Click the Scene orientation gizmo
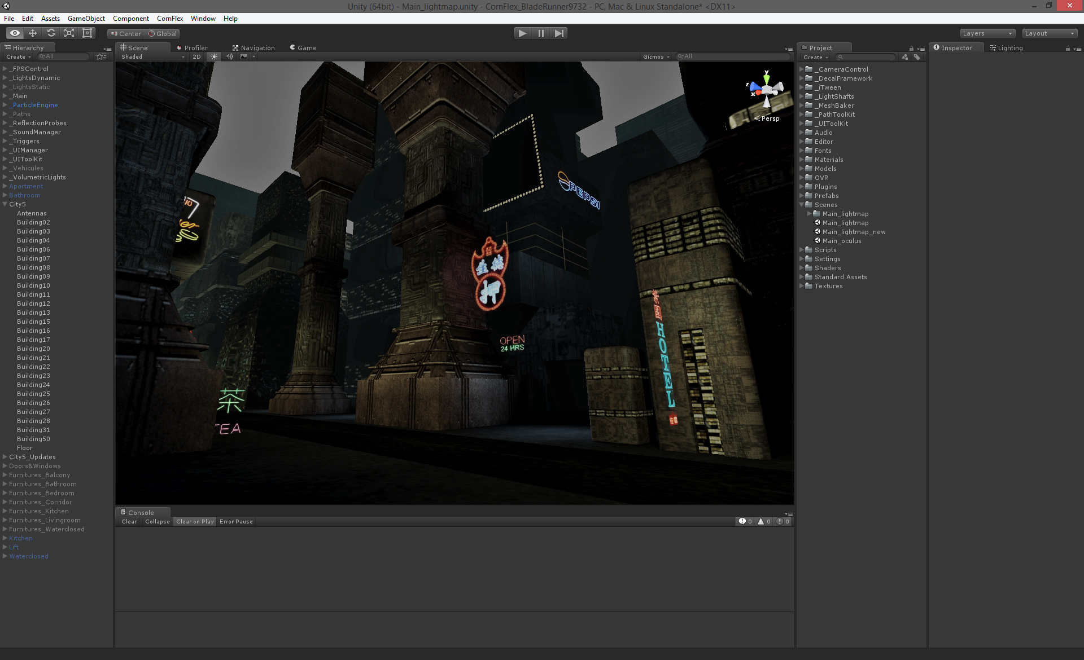Screen dimensions: 1084x660 click(x=766, y=89)
